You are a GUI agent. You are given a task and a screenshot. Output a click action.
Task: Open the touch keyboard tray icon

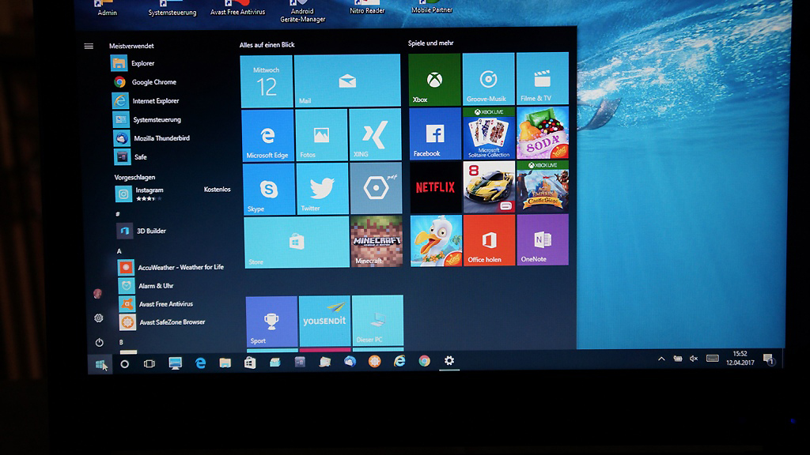[x=713, y=359]
